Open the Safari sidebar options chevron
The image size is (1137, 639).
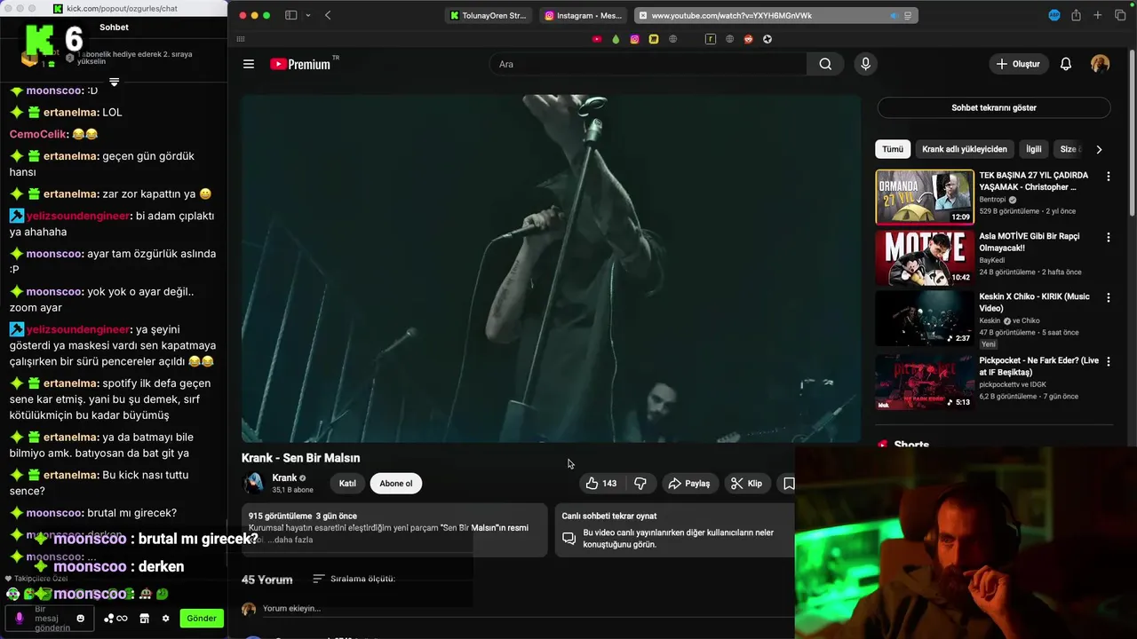(308, 15)
